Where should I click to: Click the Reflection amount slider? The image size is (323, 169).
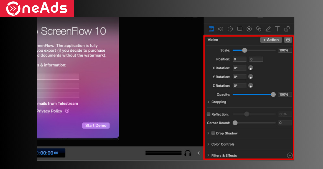[254, 114]
